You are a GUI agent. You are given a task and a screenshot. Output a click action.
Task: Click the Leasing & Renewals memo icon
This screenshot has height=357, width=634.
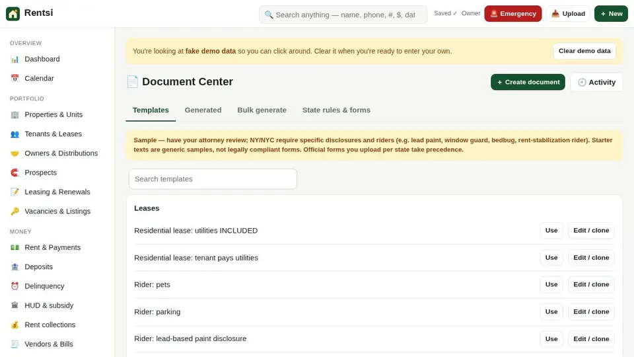pyautogui.click(x=15, y=192)
